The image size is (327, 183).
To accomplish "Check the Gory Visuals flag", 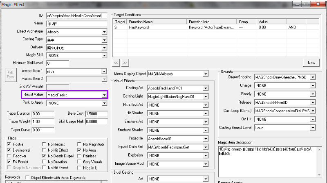I will point(79,161).
